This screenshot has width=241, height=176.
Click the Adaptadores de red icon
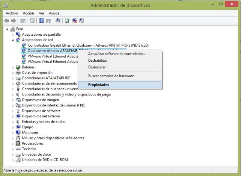click(18, 40)
